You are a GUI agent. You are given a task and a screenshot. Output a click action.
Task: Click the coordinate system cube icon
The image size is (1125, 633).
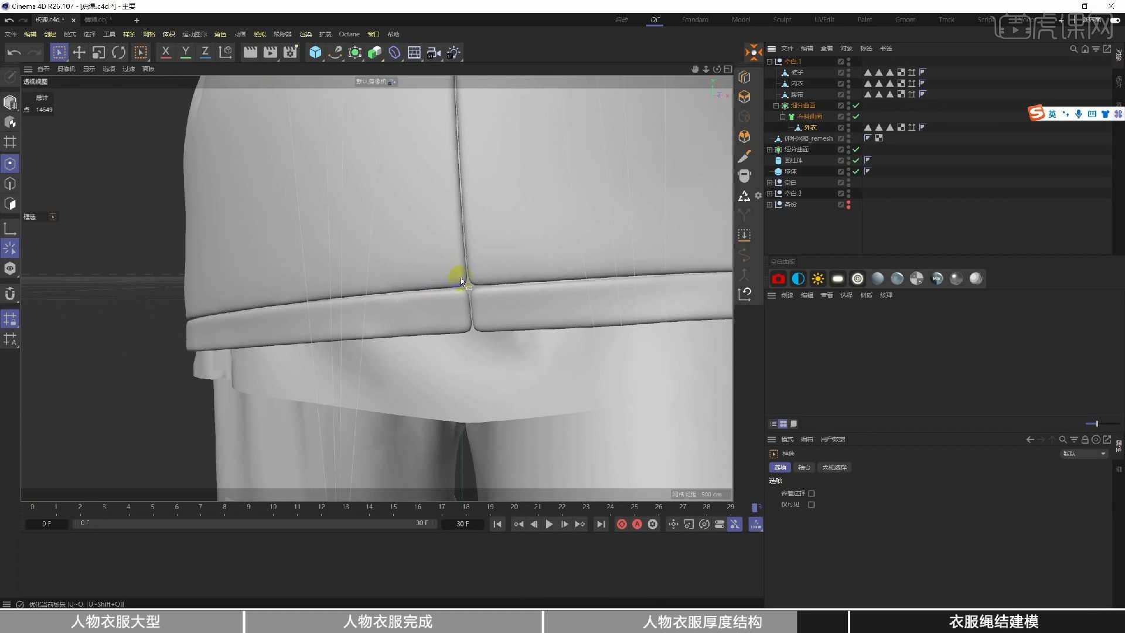[x=226, y=53]
